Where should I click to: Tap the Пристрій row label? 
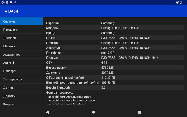coord(53,43)
